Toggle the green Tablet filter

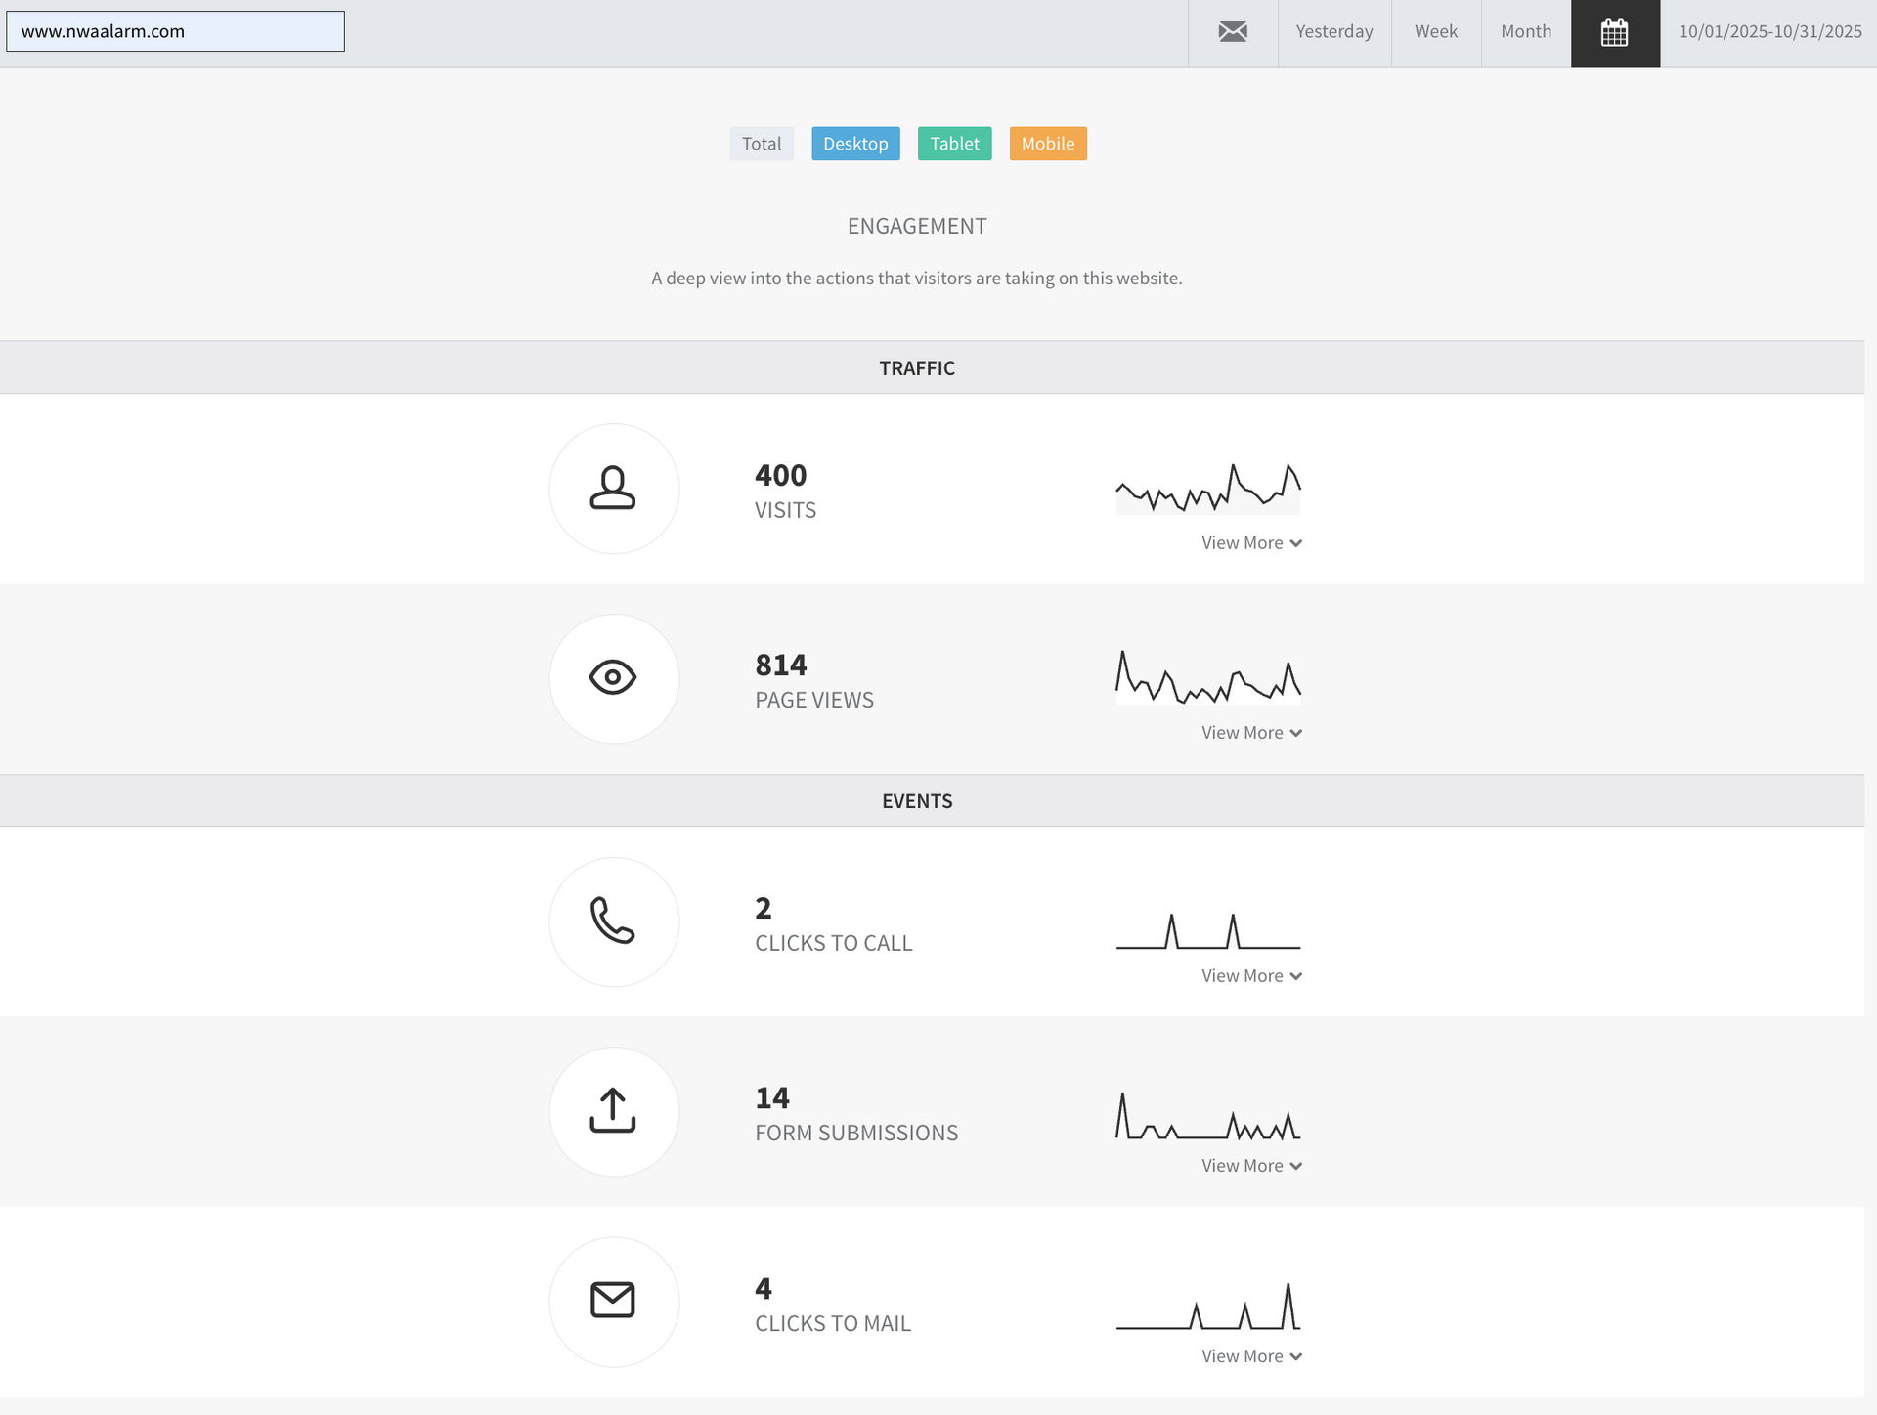pos(954,144)
